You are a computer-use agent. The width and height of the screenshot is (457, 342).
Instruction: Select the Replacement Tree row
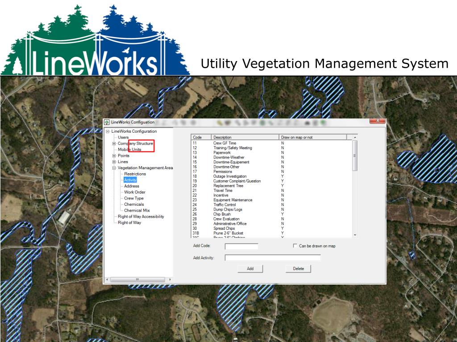coord(271,186)
